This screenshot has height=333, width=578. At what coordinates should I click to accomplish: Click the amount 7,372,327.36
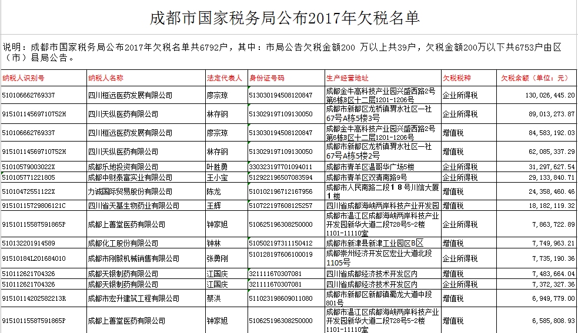click(x=554, y=284)
